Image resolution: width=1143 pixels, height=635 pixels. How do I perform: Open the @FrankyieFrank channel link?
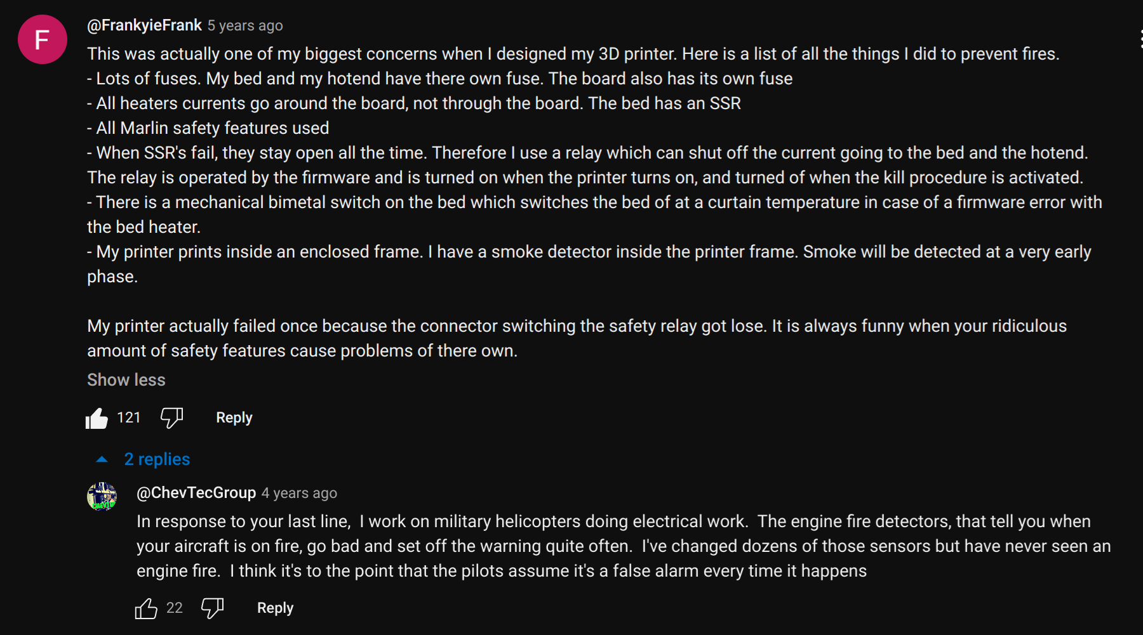point(144,25)
